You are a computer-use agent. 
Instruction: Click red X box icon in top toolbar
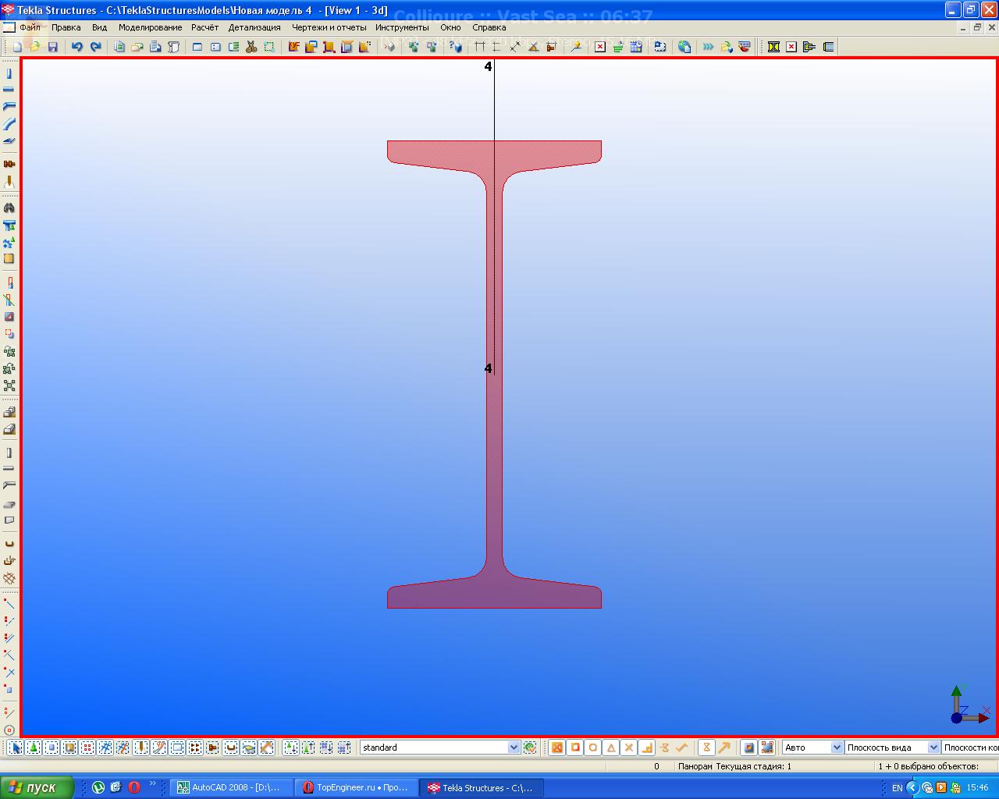coord(599,47)
